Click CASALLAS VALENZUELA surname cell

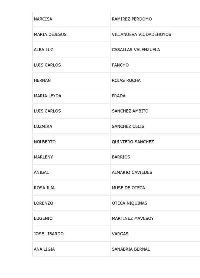pos(155,50)
